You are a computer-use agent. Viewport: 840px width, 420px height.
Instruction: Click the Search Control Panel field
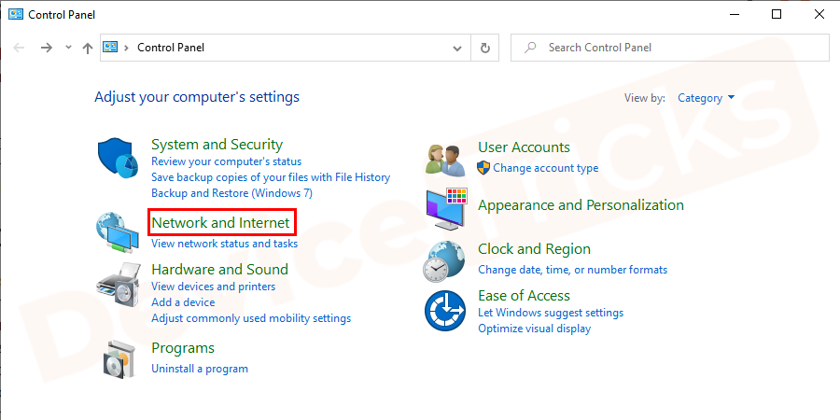669,48
